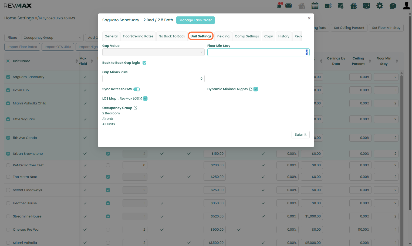This screenshot has height=246, width=412.
Task: Sort by the Floor Min Stay column arrows
Action: [397, 61]
